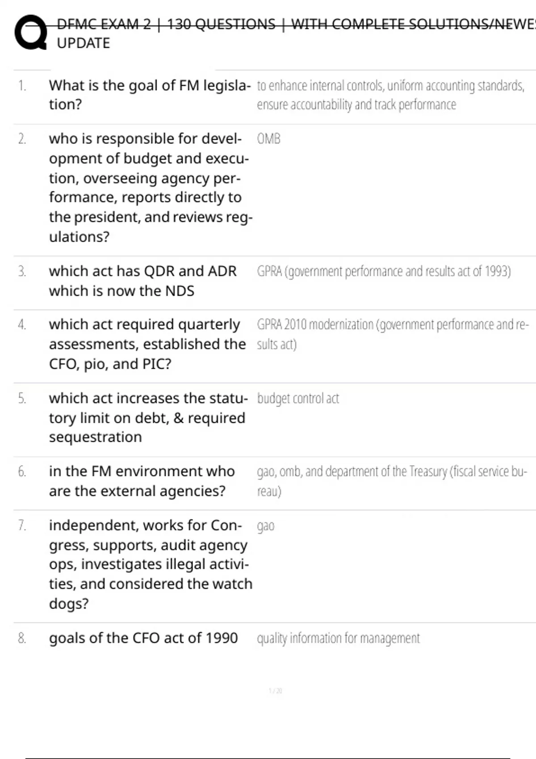This screenshot has height=759, width=536.
Task: Select question 8 goals of CFO act
Action: pyautogui.click(x=143, y=638)
